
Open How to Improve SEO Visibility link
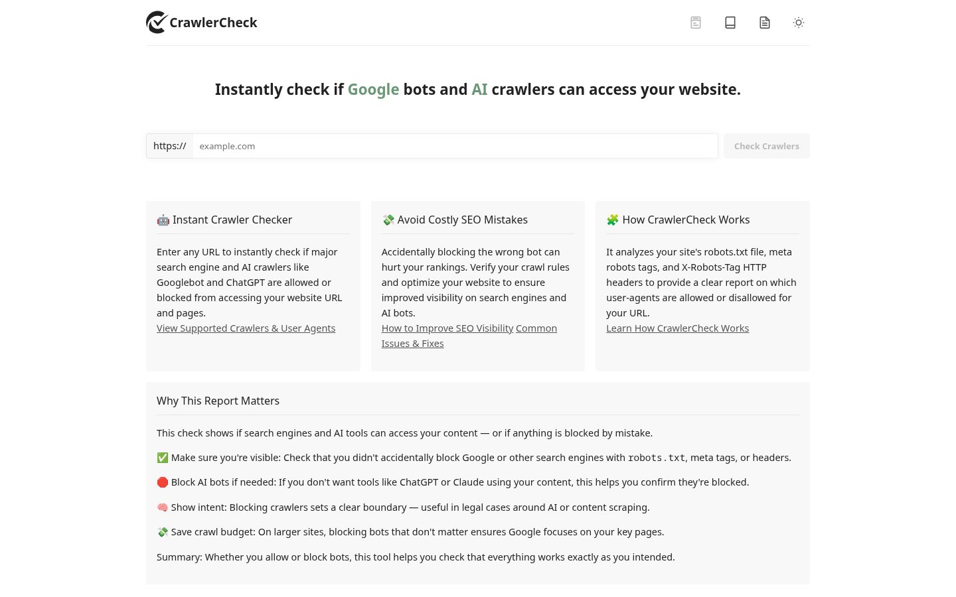[447, 328]
